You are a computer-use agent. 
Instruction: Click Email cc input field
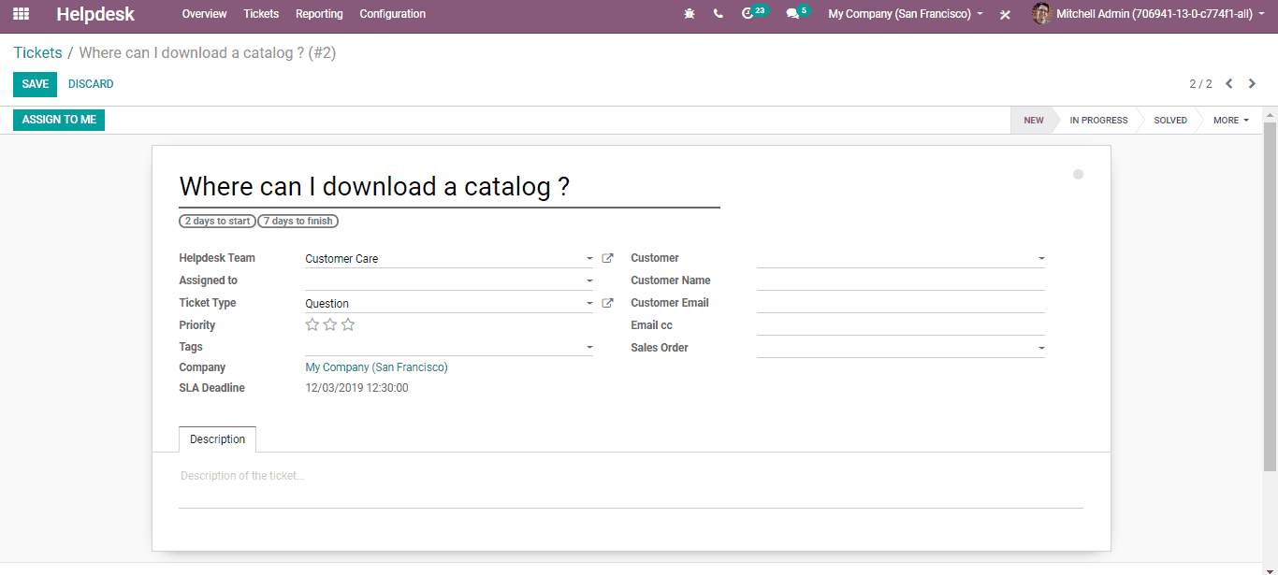point(900,325)
